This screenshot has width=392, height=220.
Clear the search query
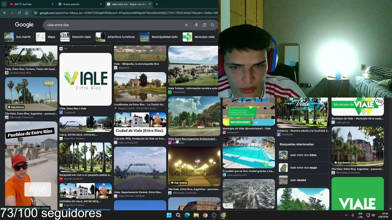tap(186, 25)
